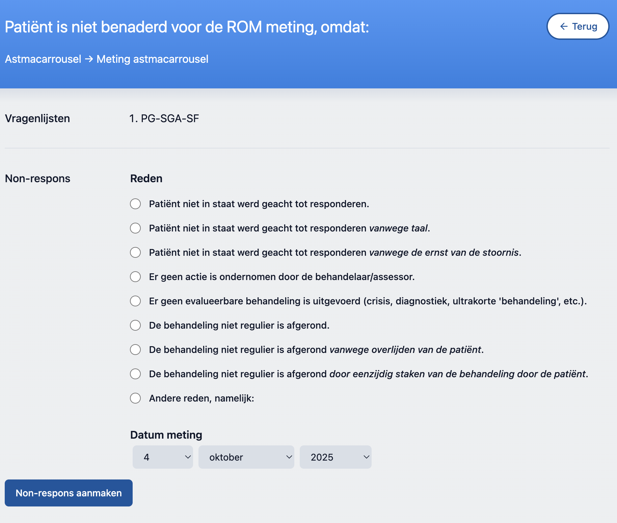617x523 pixels.
Task: Click the Terug back button
Action: click(578, 26)
